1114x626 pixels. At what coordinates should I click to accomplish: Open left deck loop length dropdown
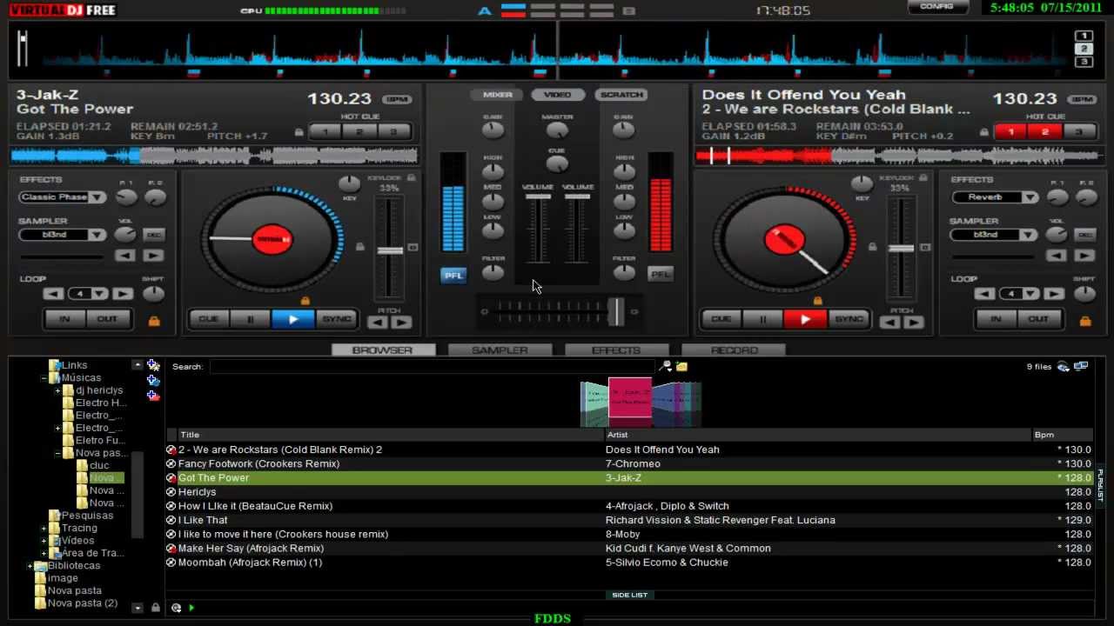(88, 294)
